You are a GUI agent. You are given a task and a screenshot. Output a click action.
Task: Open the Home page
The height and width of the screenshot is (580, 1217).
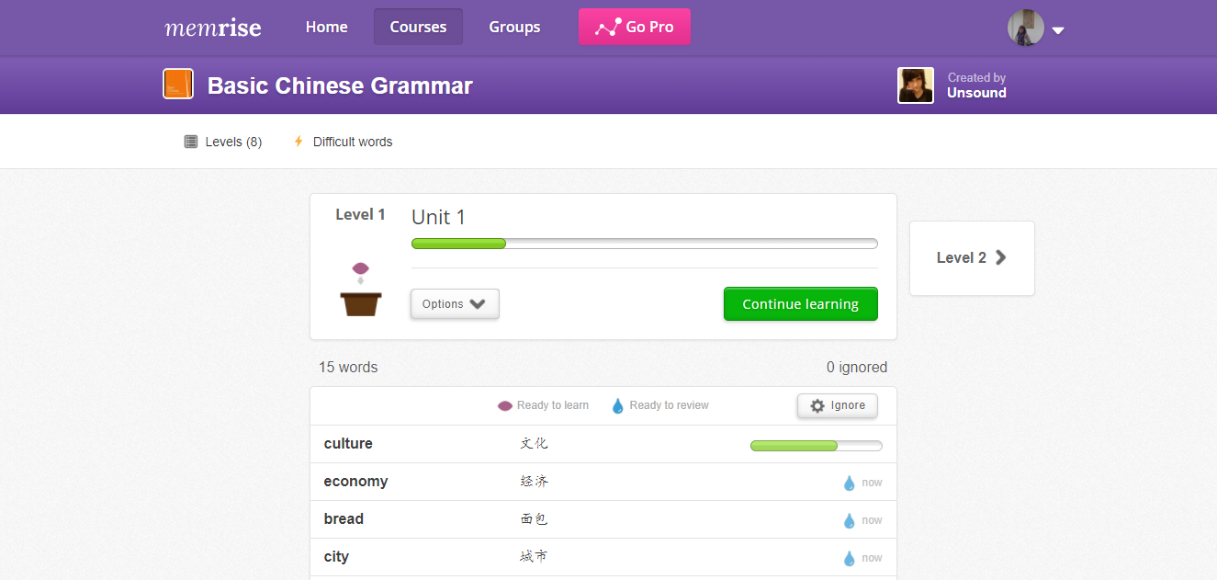pyautogui.click(x=326, y=27)
